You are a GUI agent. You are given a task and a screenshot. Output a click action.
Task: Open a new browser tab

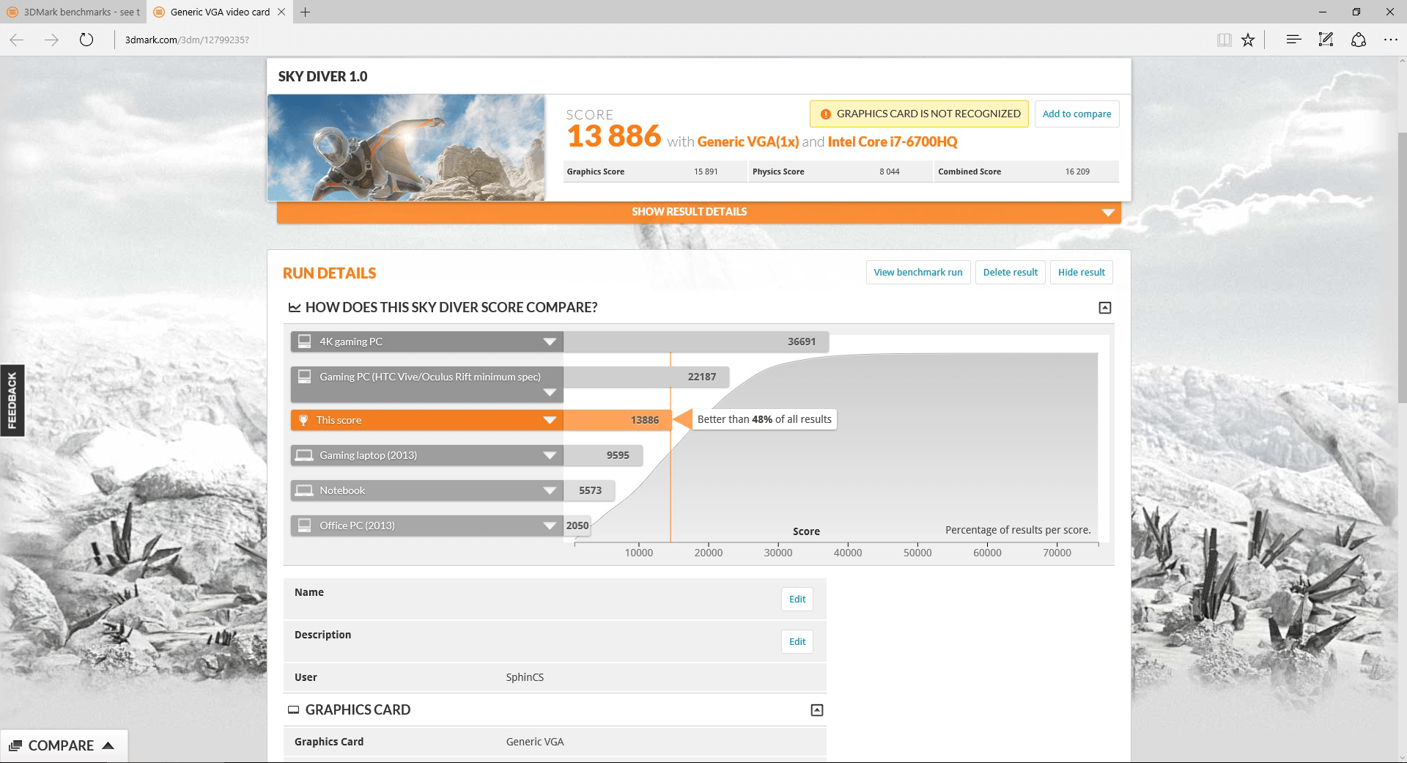(x=306, y=12)
